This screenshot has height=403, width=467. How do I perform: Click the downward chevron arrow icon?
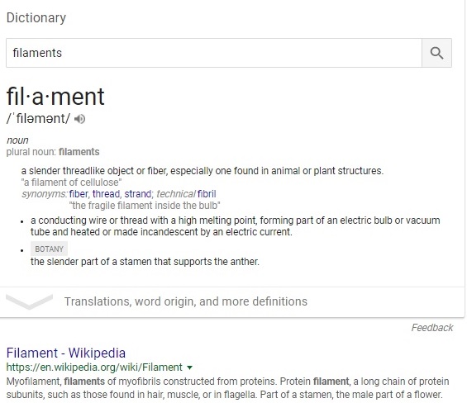coord(29,301)
